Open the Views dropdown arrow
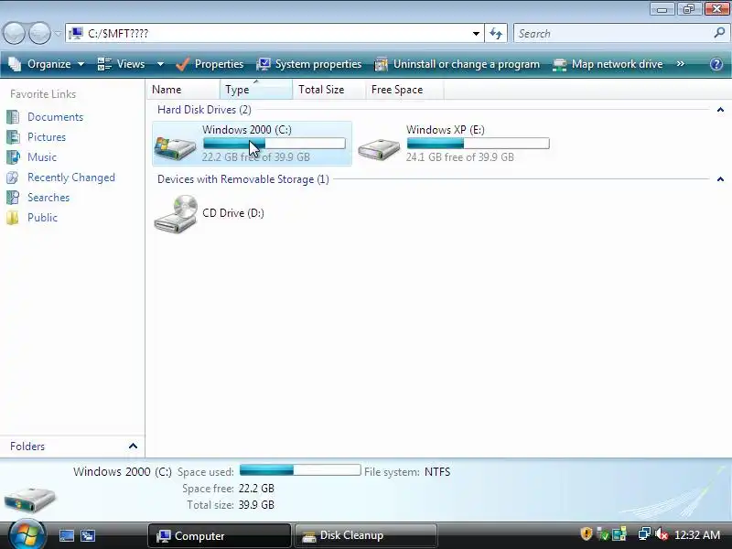 point(160,64)
